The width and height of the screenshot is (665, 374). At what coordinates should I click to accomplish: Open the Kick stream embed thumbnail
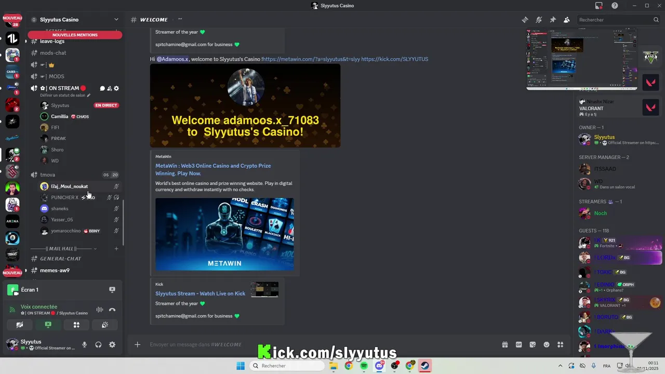(264, 289)
